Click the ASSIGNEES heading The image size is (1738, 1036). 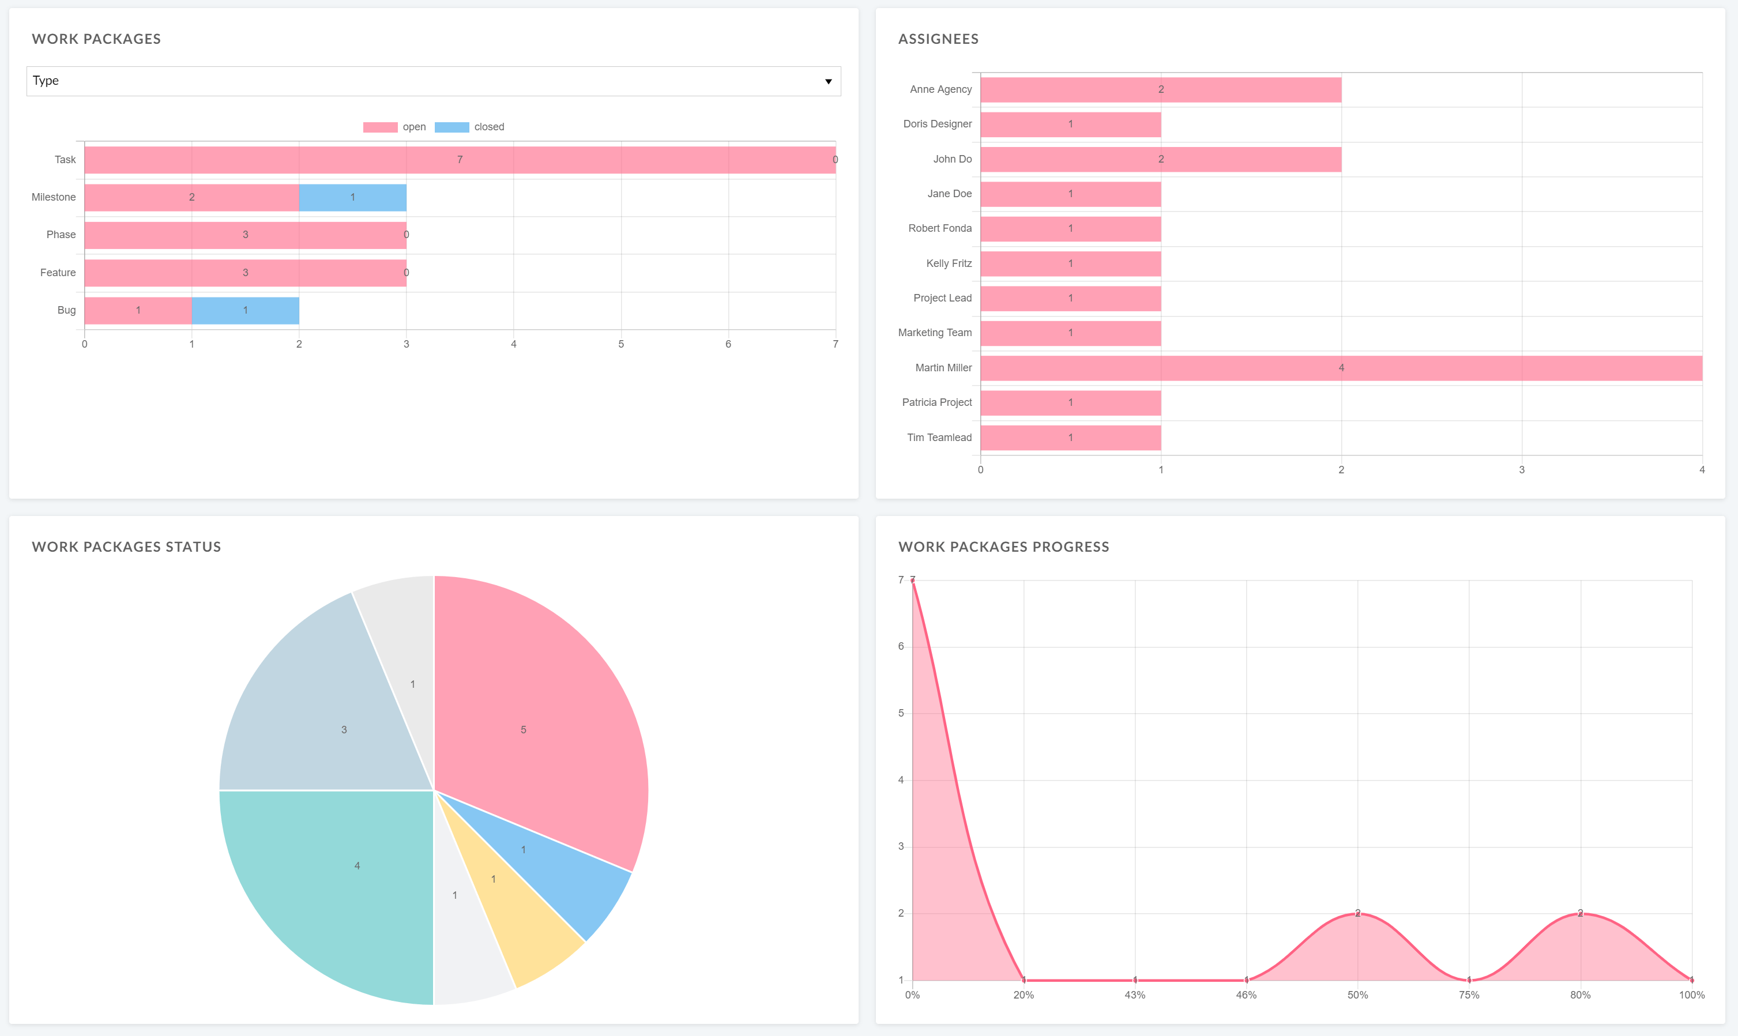click(x=938, y=39)
